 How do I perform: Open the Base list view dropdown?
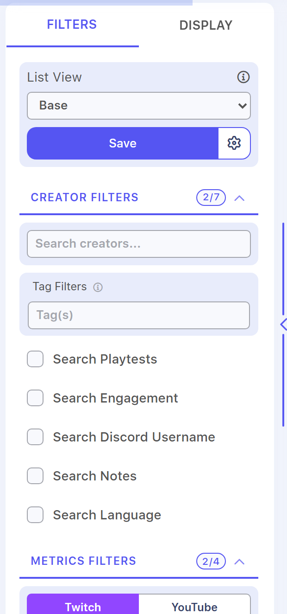tap(139, 106)
